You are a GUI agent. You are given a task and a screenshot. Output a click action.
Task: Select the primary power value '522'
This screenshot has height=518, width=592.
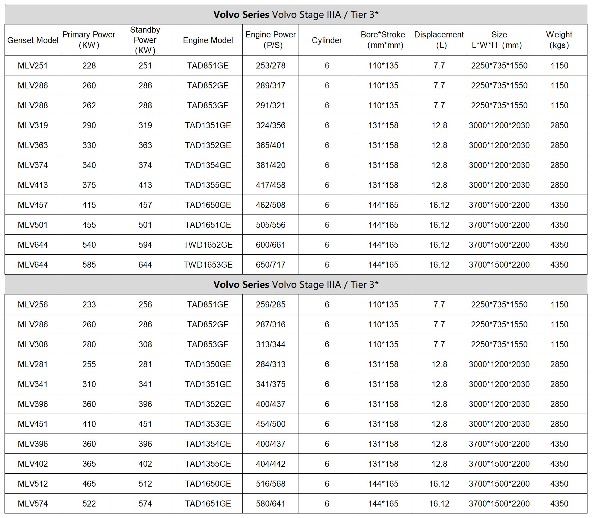(x=89, y=504)
